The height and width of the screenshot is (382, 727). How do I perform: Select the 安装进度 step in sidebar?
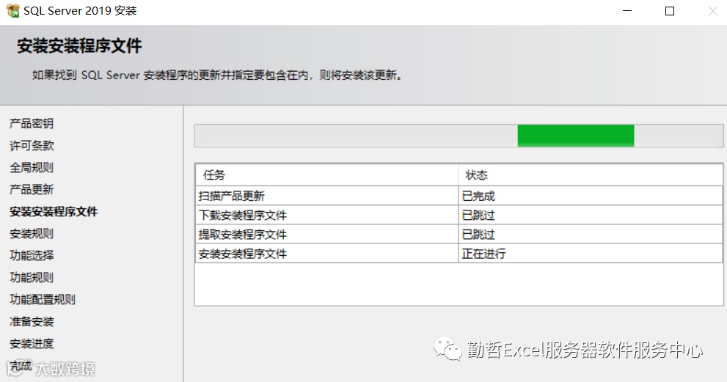pos(32,344)
